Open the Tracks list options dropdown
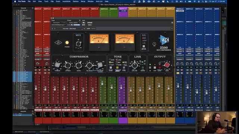The height and width of the screenshot is (134, 239). [x=32, y=8]
